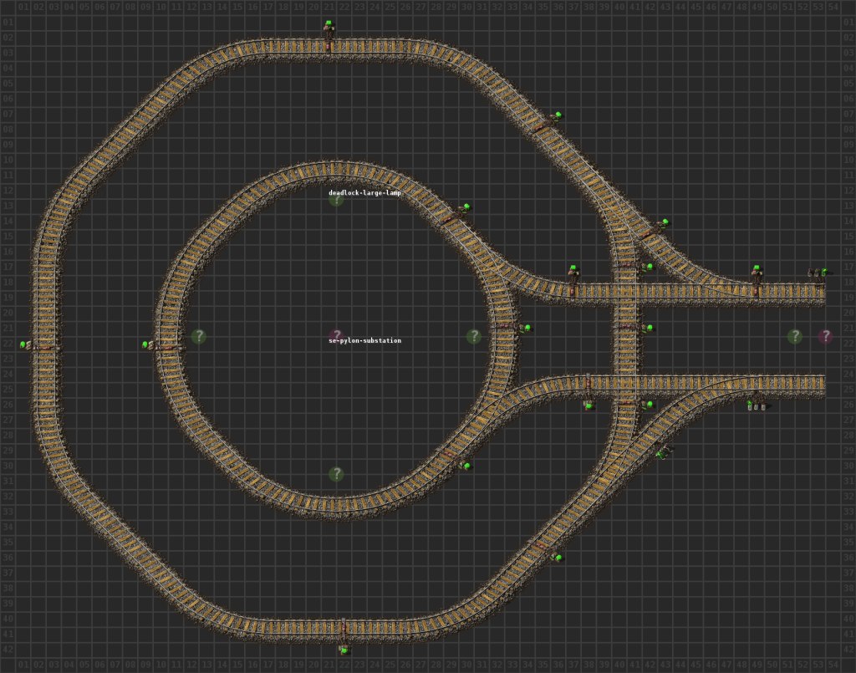The height and width of the screenshot is (673, 856).
Task: Click signal on lower diagonal curve toward outer loop
Action: pyautogui.click(x=665, y=452)
